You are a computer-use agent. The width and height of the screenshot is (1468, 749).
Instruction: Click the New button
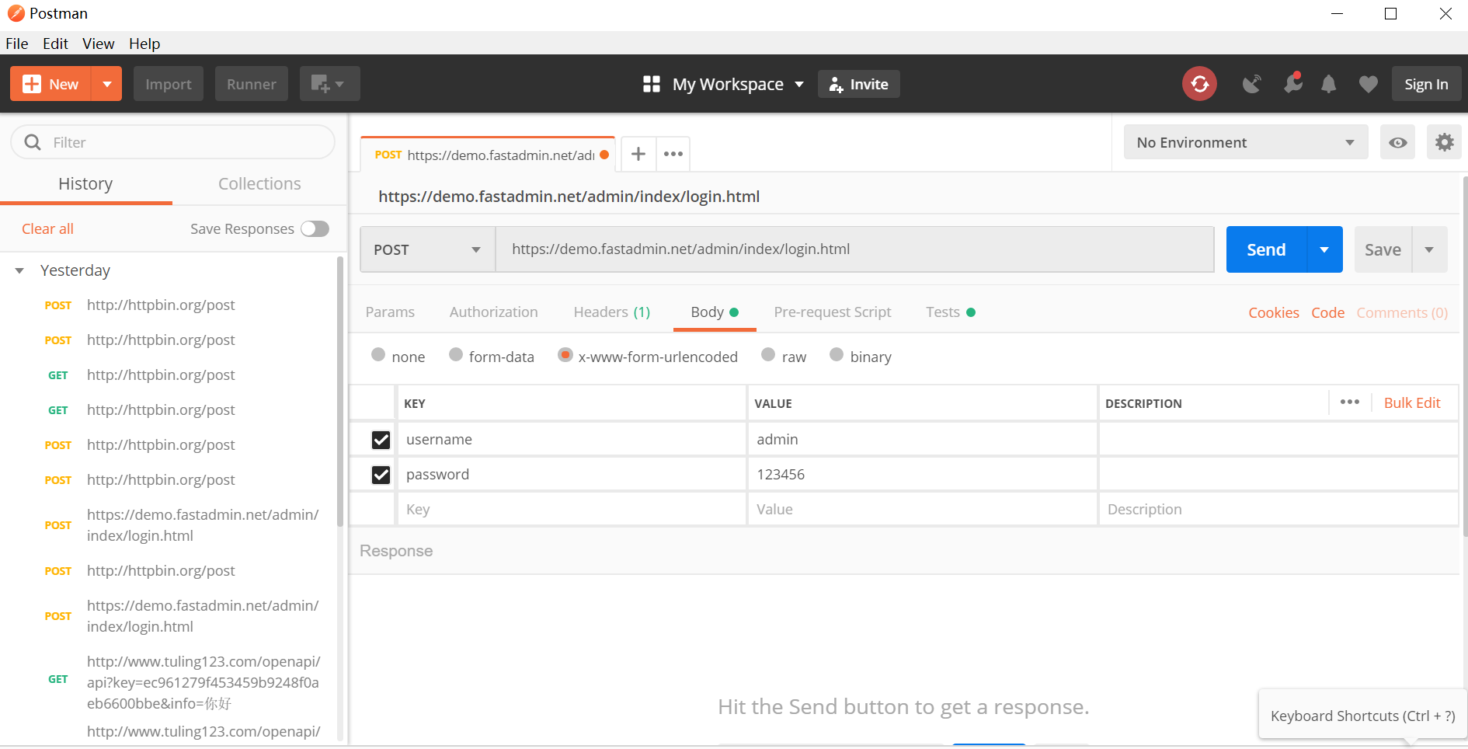(51, 84)
